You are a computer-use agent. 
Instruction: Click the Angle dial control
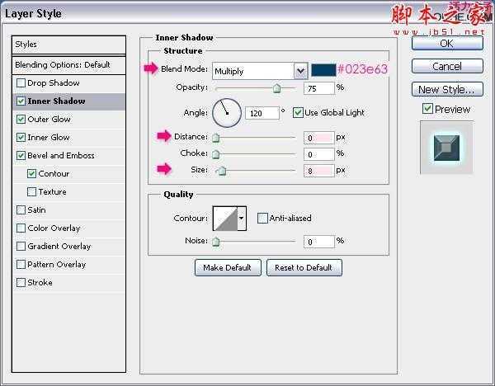pos(226,112)
